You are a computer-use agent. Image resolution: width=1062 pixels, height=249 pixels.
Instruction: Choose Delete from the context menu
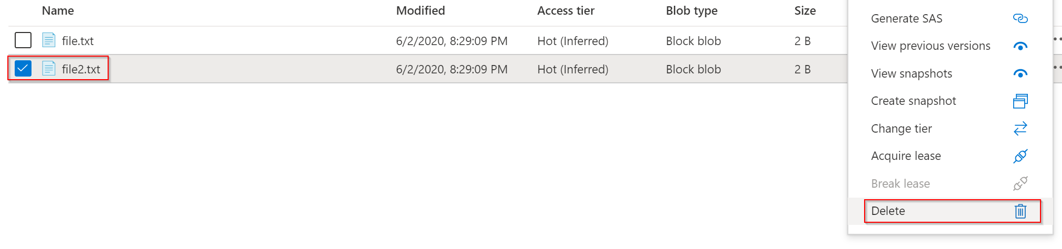(888, 211)
